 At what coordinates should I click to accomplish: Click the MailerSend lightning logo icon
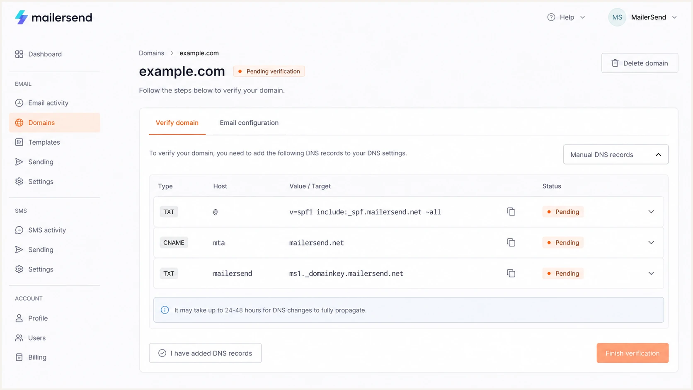(x=21, y=17)
